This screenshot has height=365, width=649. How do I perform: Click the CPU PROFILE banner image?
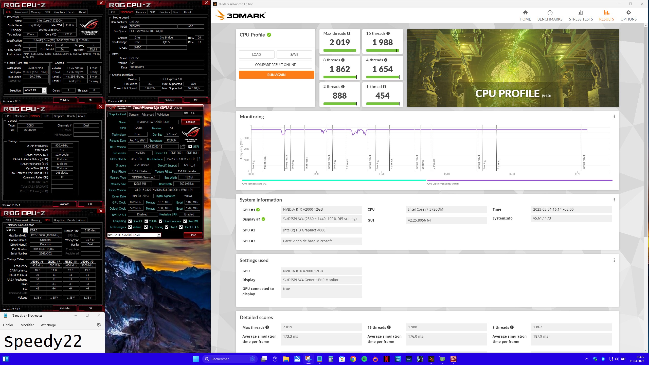[513, 68]
